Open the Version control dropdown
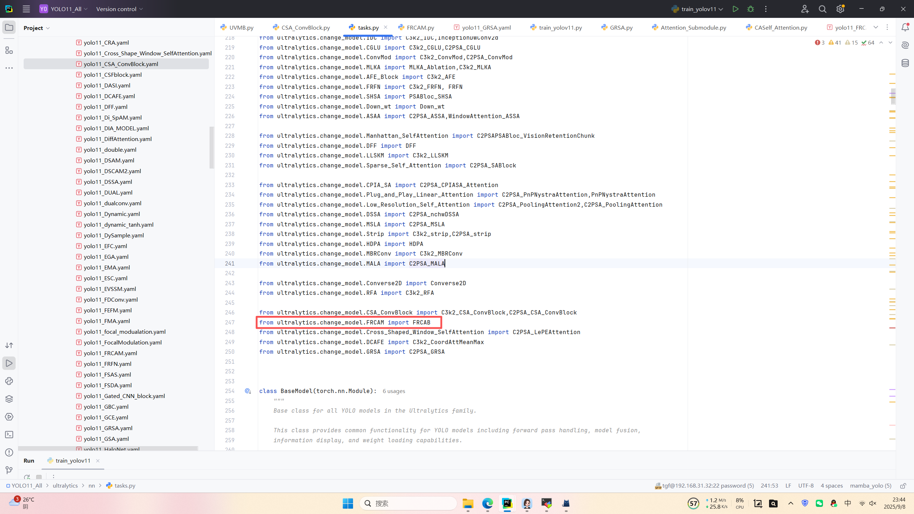Image resolution: width=914 pixels, height=514 pixels. (119, 9)
